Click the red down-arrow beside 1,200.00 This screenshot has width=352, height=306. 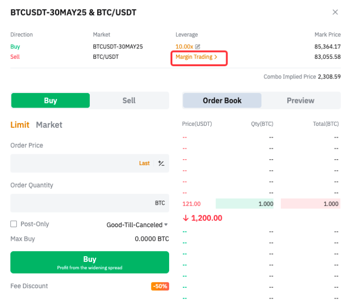click(x=186, y=218)
